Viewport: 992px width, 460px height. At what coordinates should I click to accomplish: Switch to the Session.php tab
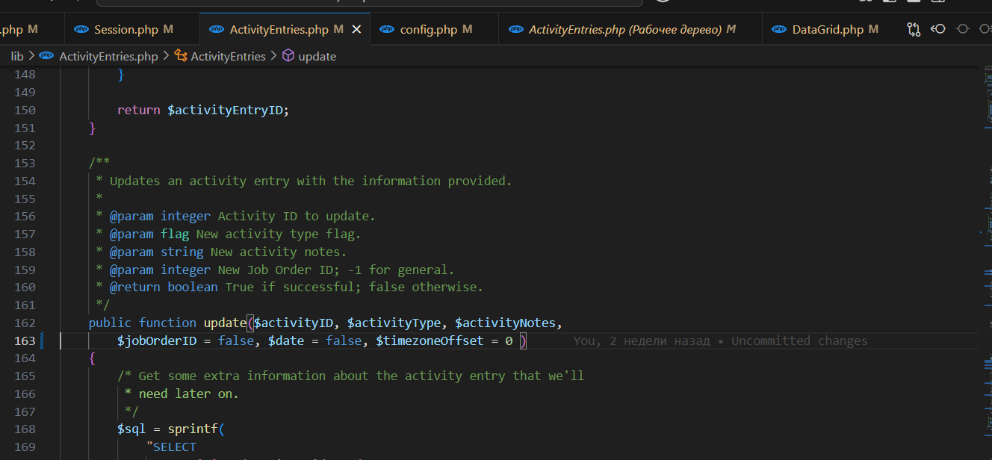125,30
